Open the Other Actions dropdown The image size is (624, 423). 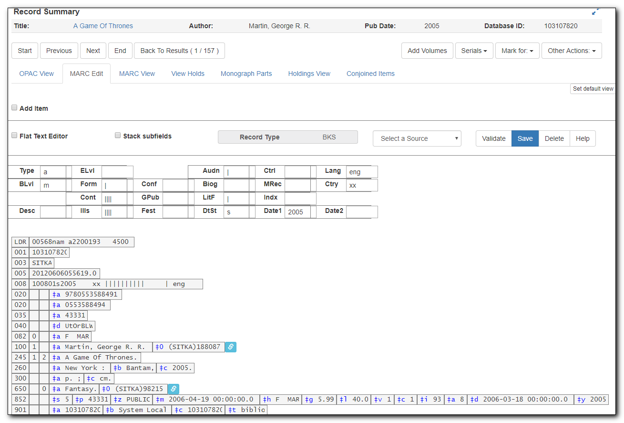point(572,51)
